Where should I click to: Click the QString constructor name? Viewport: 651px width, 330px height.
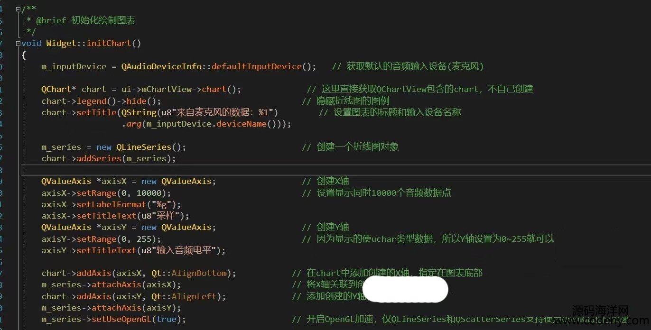click(139, 112)
